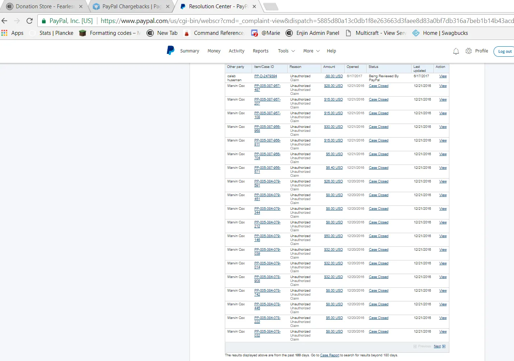Image resolution: width=514 pixels, height=361 pixels.
Task: Click the Log out button
Action: tap(505, 51)
